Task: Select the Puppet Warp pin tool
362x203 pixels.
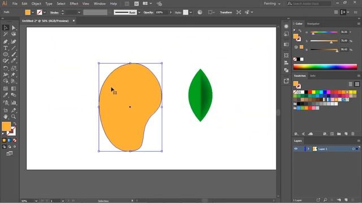Action: (x=14, y=74)
